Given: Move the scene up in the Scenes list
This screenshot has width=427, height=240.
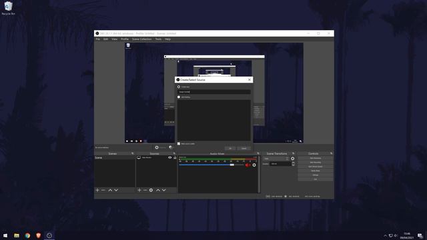Looking at the screenshot, I should (x=110, y=190).
